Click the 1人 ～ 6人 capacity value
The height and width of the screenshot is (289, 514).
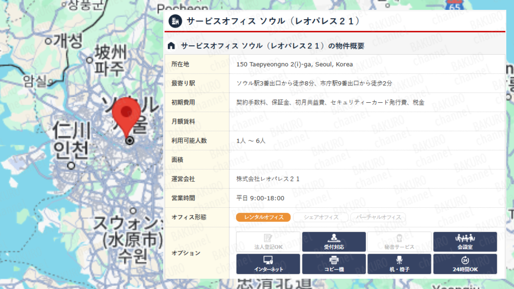[x=251, y=140]
